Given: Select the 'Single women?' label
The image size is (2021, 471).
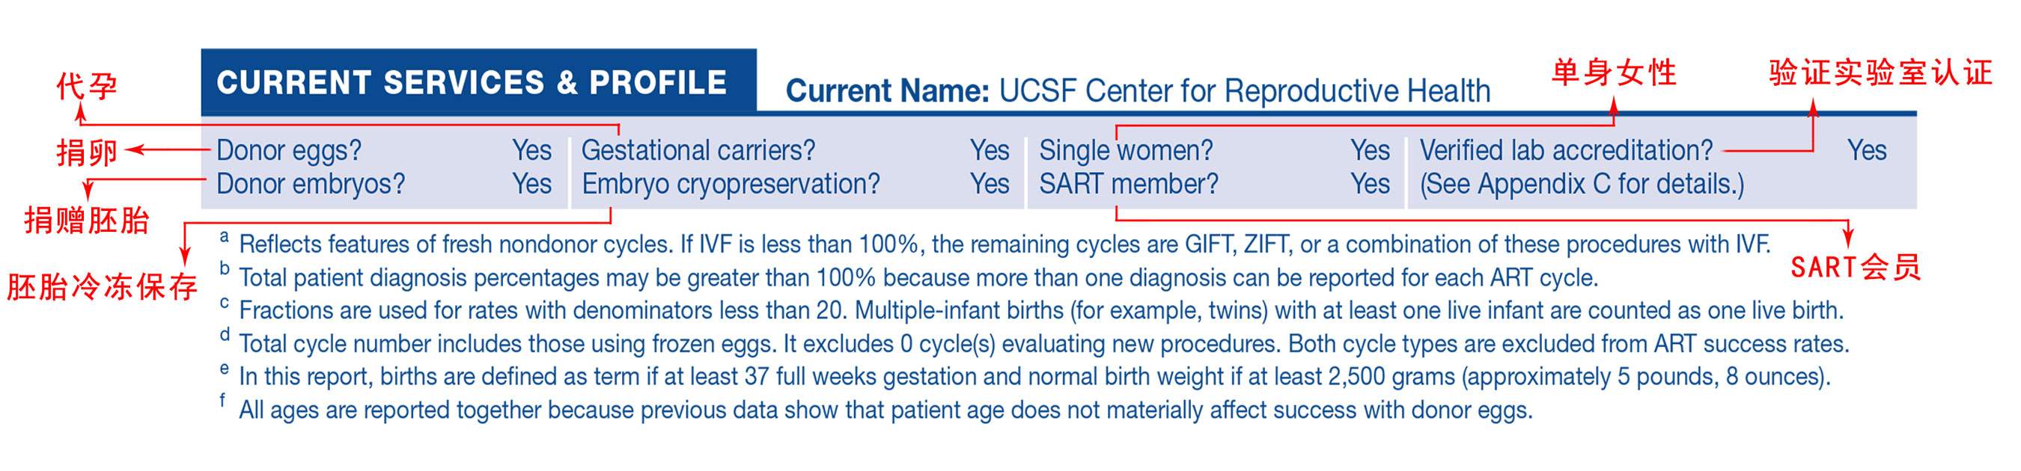Looking at the screenshot, I should [1126, 150].
